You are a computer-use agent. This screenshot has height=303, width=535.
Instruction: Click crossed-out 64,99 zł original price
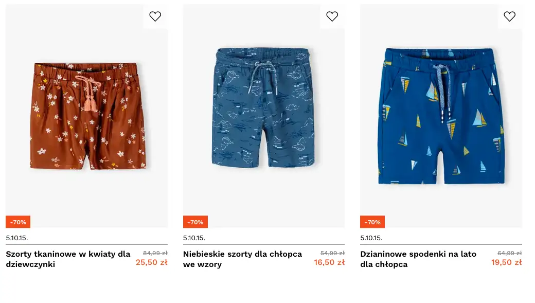pyautogui.click(x=509, y=253)
